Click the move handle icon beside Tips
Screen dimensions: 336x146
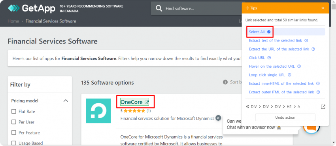[247, 8]
